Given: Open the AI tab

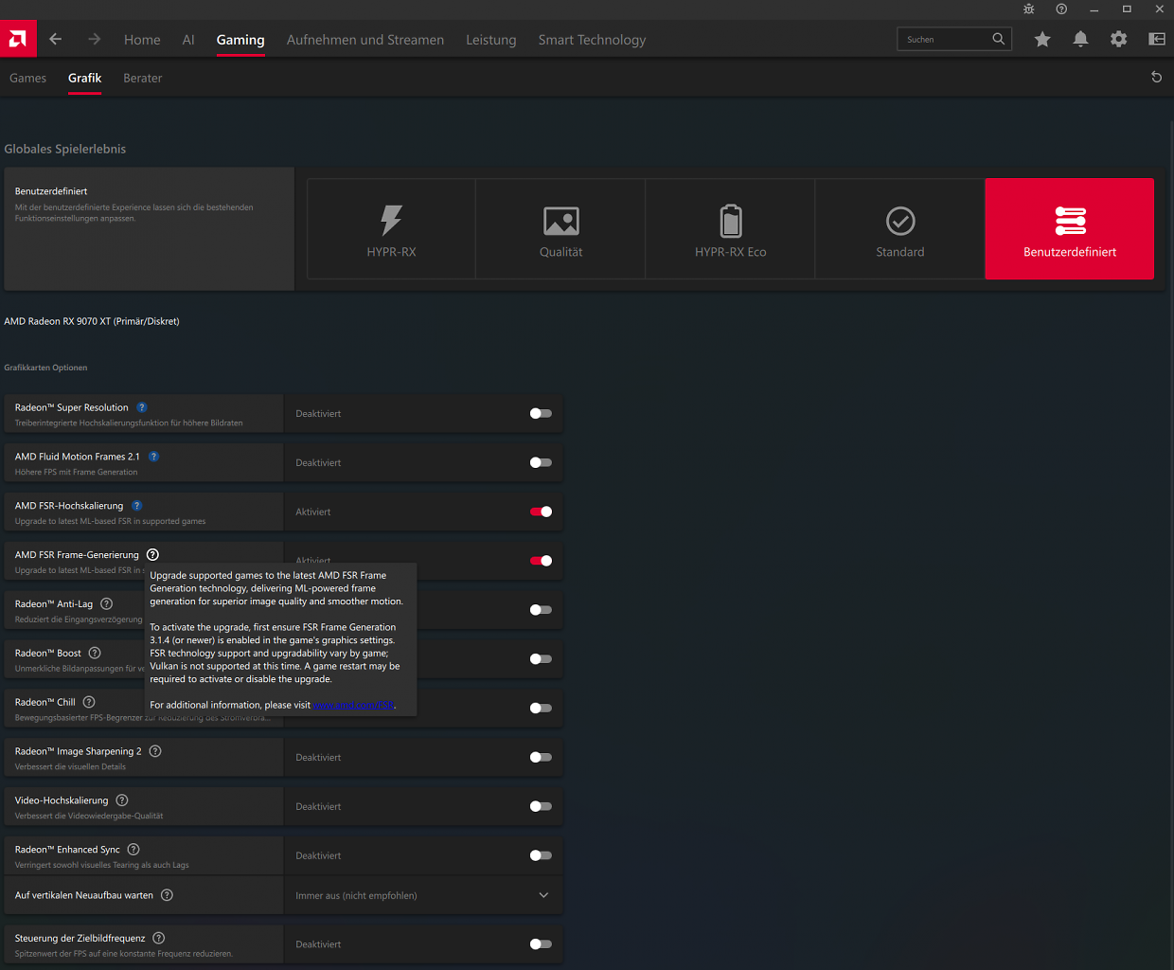Looking at the screenshot, I should 188,40.
